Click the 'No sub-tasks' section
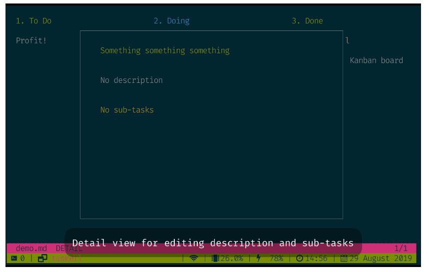Image resolution: width=429 pixels, height=272 pixels. pos(127,110)
